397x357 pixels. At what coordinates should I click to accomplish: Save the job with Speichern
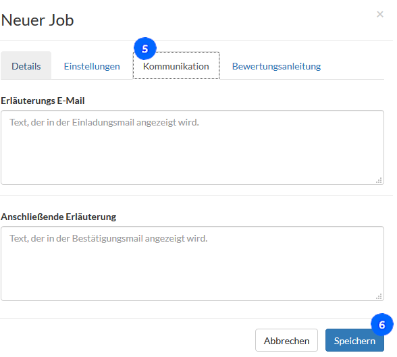(354, 340)
